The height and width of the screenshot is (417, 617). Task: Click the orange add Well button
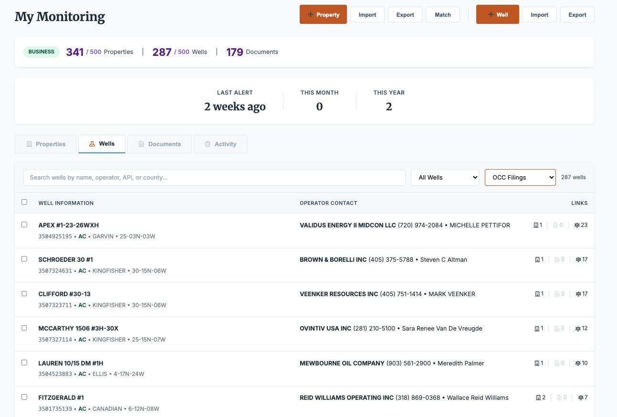(497, 14)
